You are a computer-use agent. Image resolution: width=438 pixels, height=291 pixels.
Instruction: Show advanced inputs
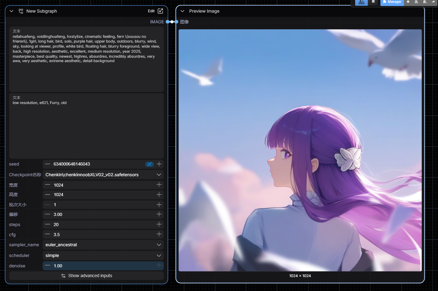click(86, 276)
